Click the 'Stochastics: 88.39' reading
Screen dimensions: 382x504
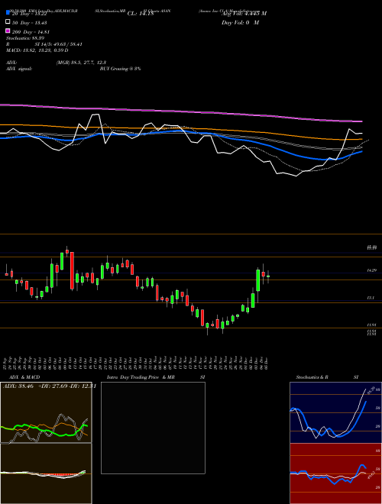click(x=24, y=38)
